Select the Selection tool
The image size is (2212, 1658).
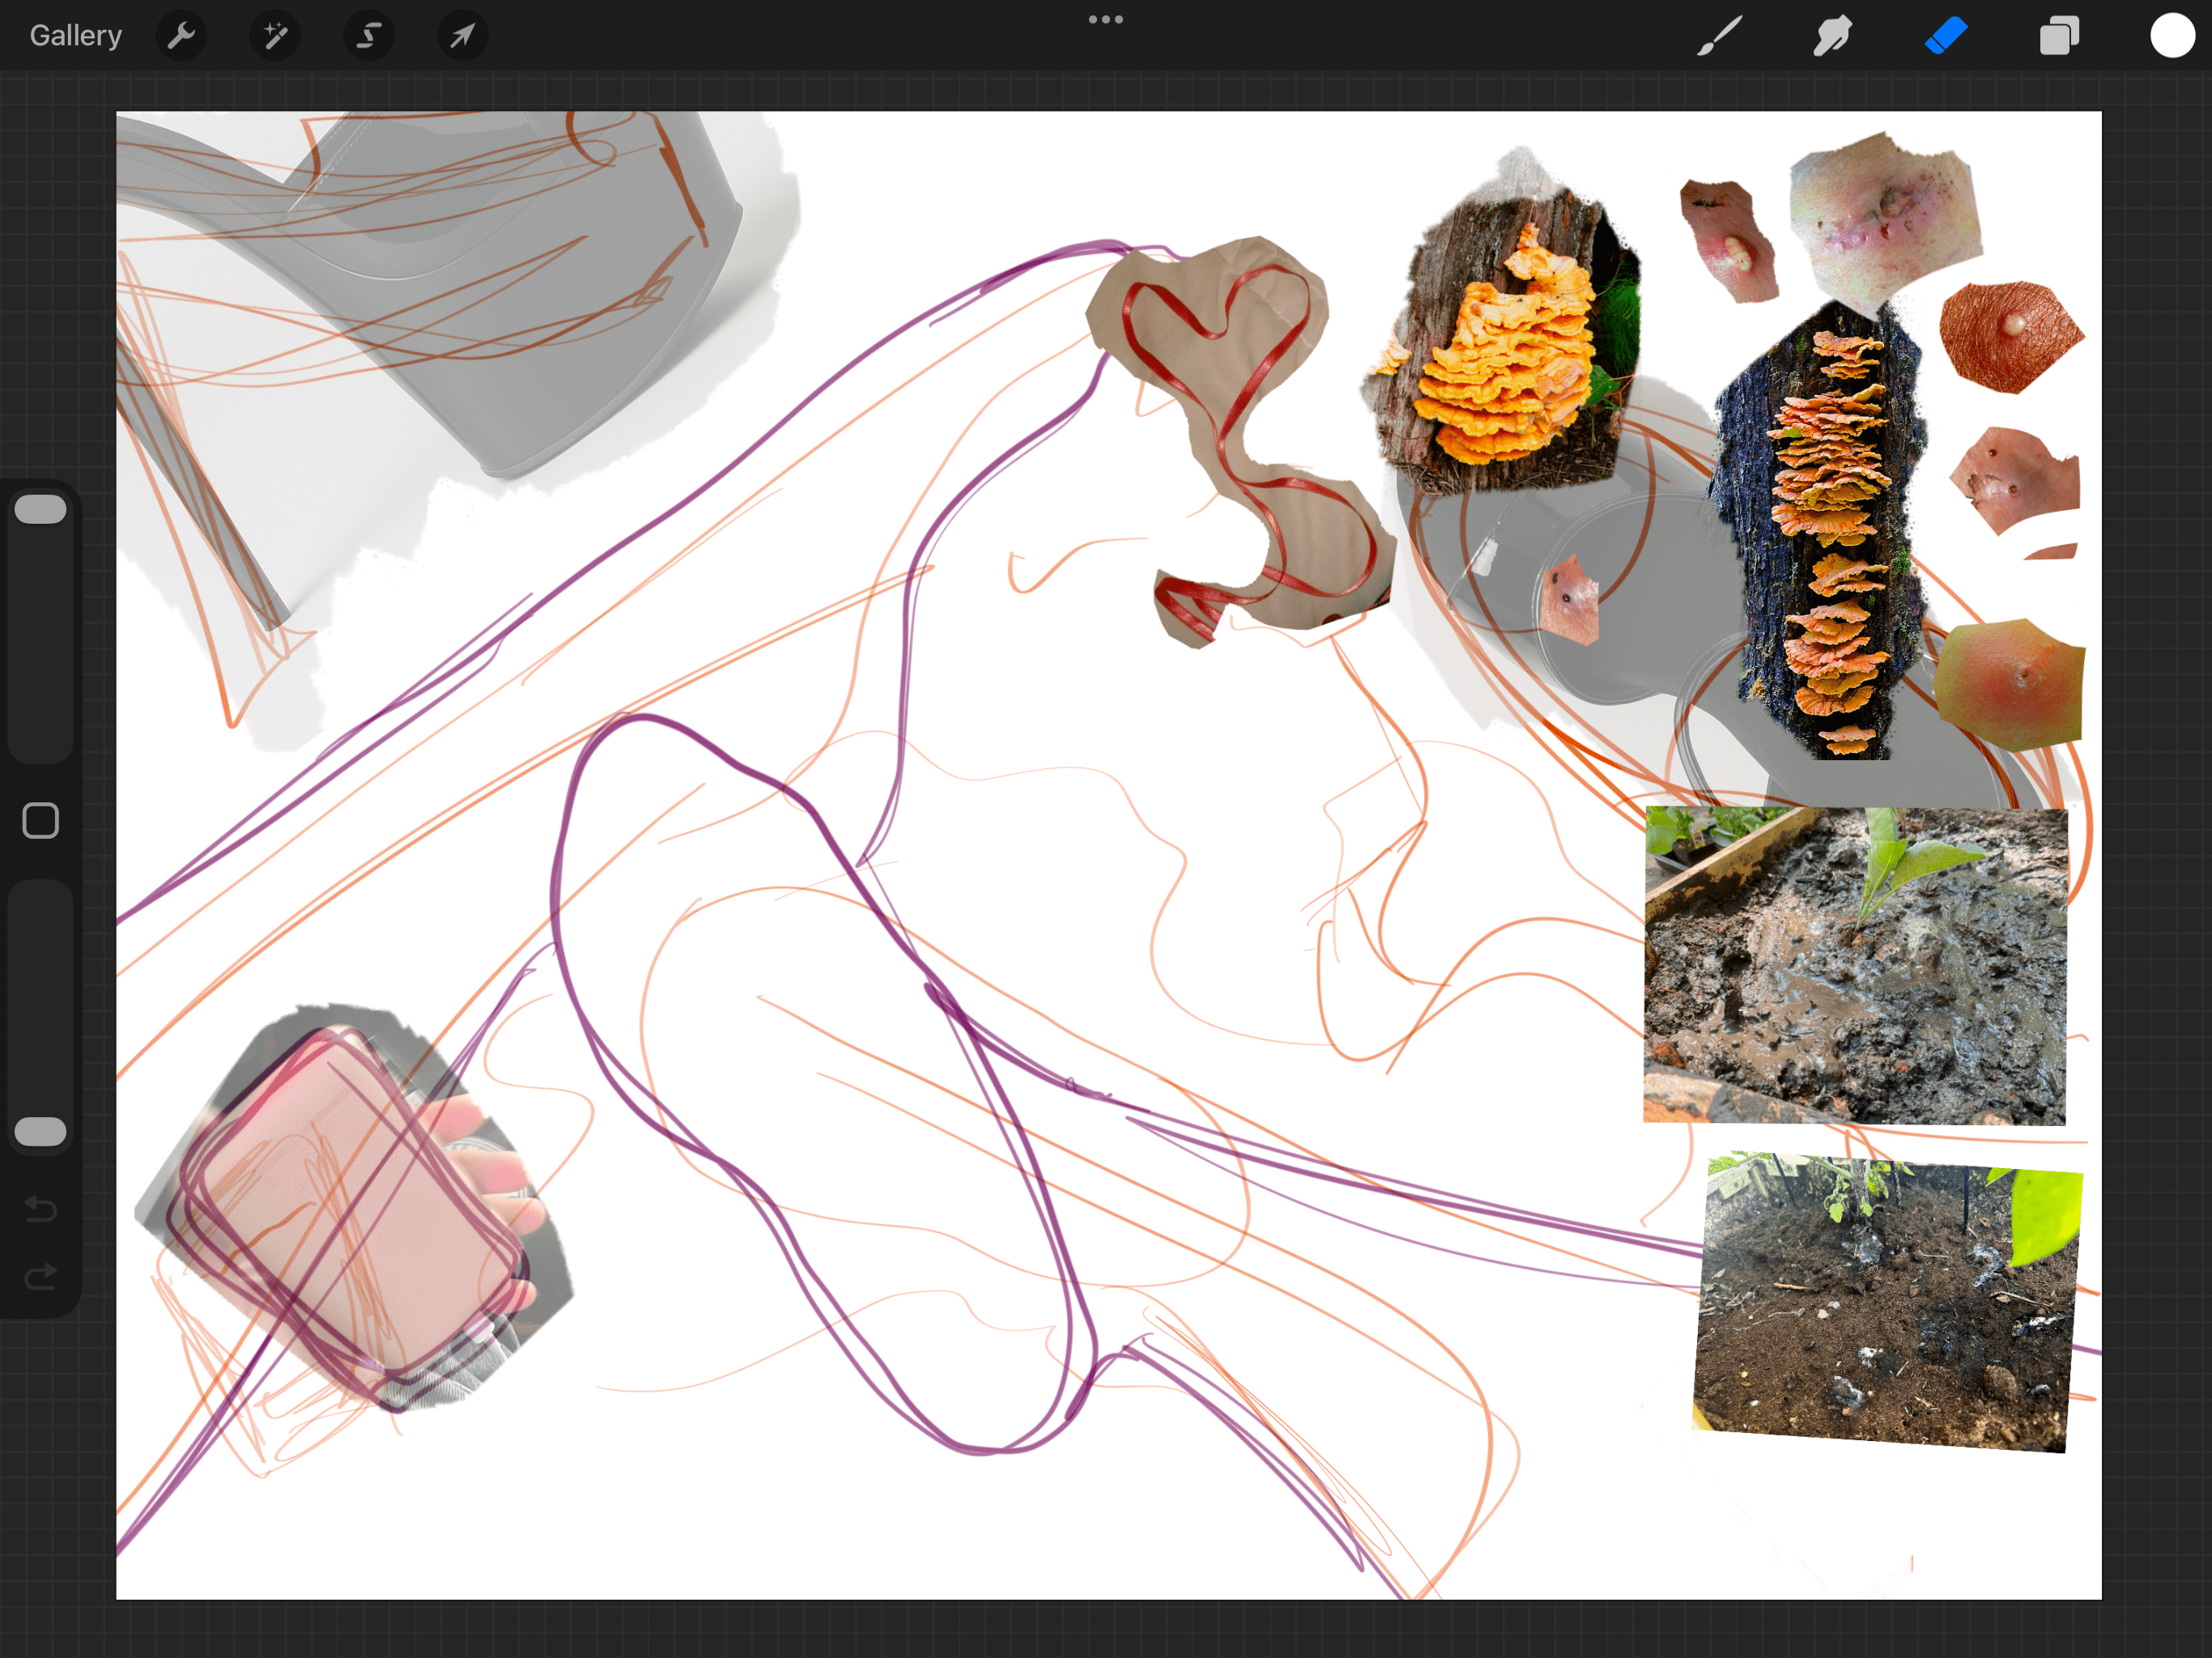pyautogui.click(x=368, y=35)
